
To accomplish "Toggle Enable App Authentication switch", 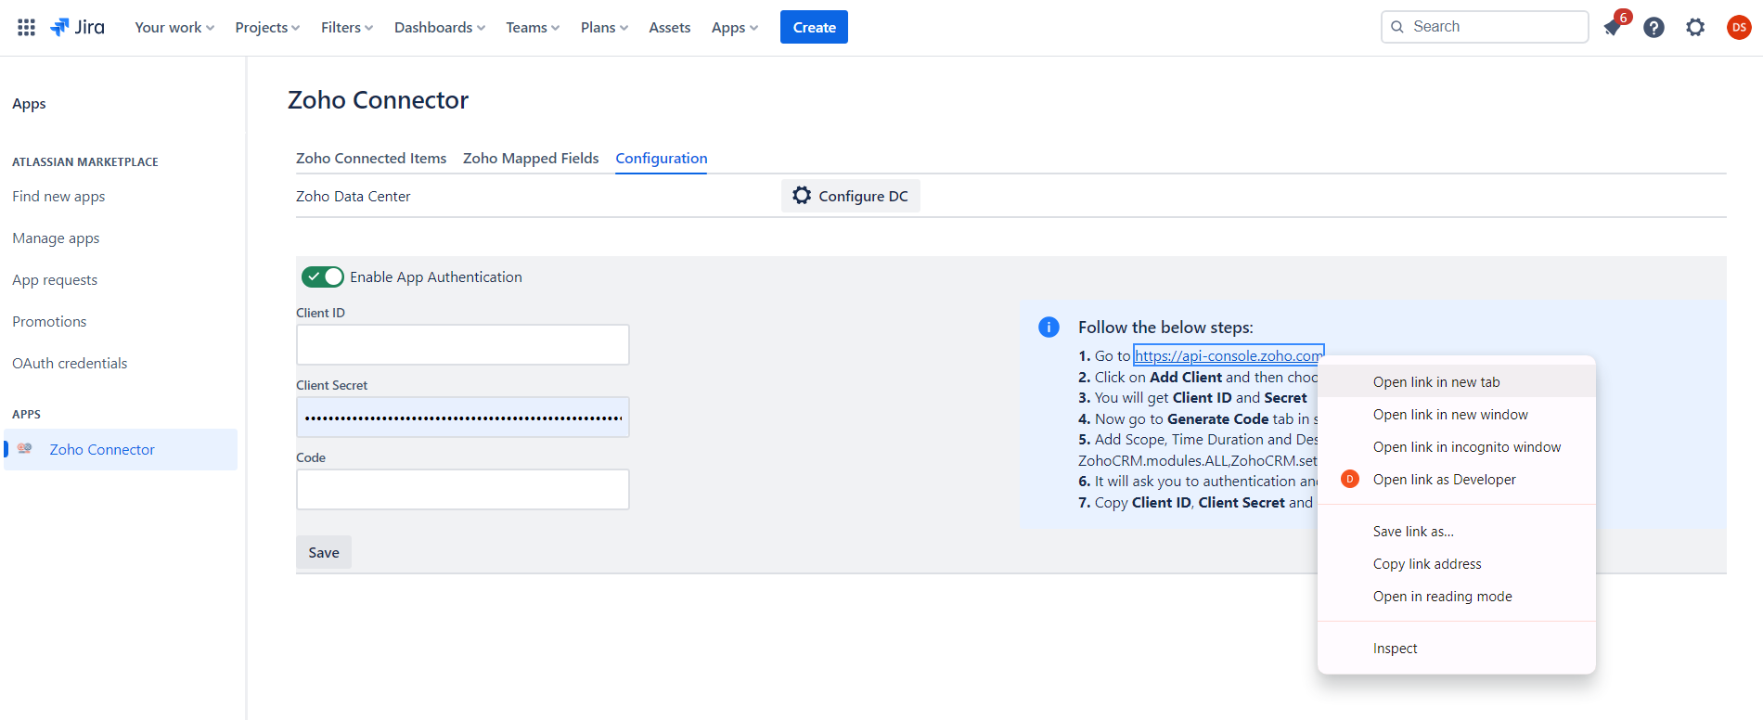I will (323, 276).
